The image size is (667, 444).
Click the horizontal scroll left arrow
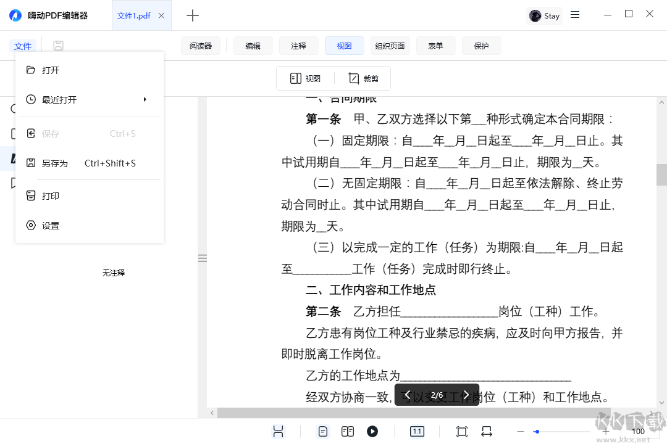pos(212,413)
